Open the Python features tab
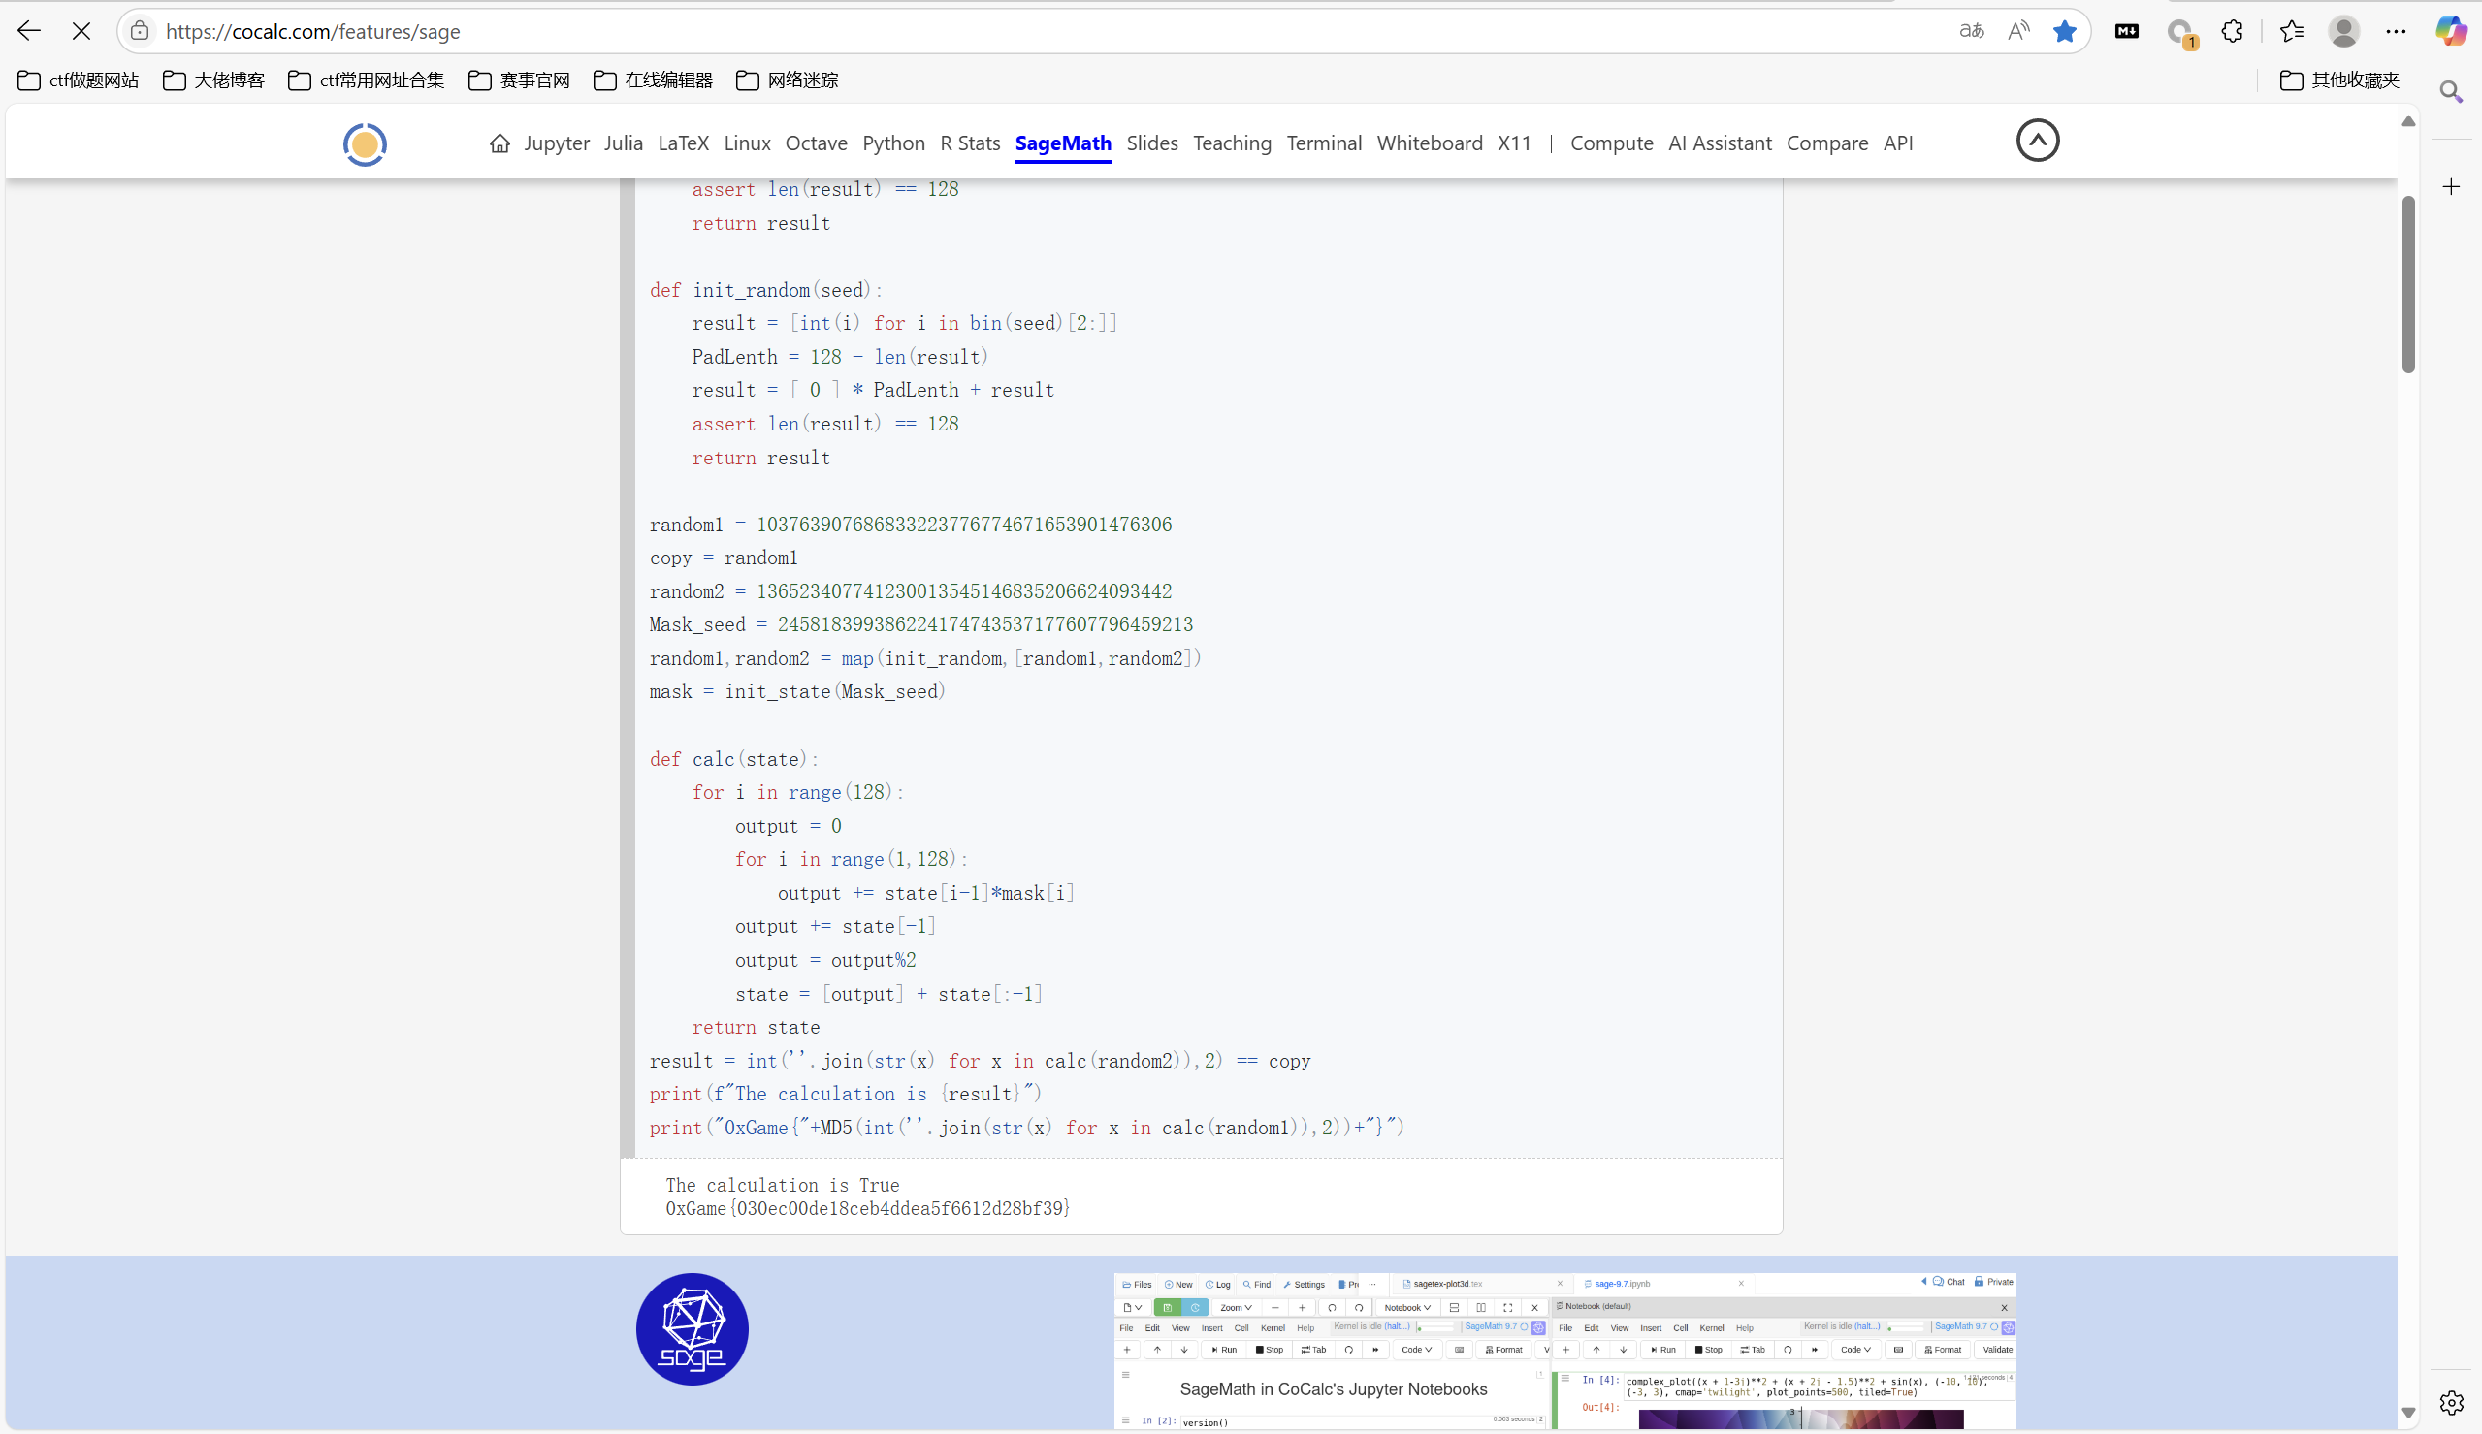 click(893, 143)
